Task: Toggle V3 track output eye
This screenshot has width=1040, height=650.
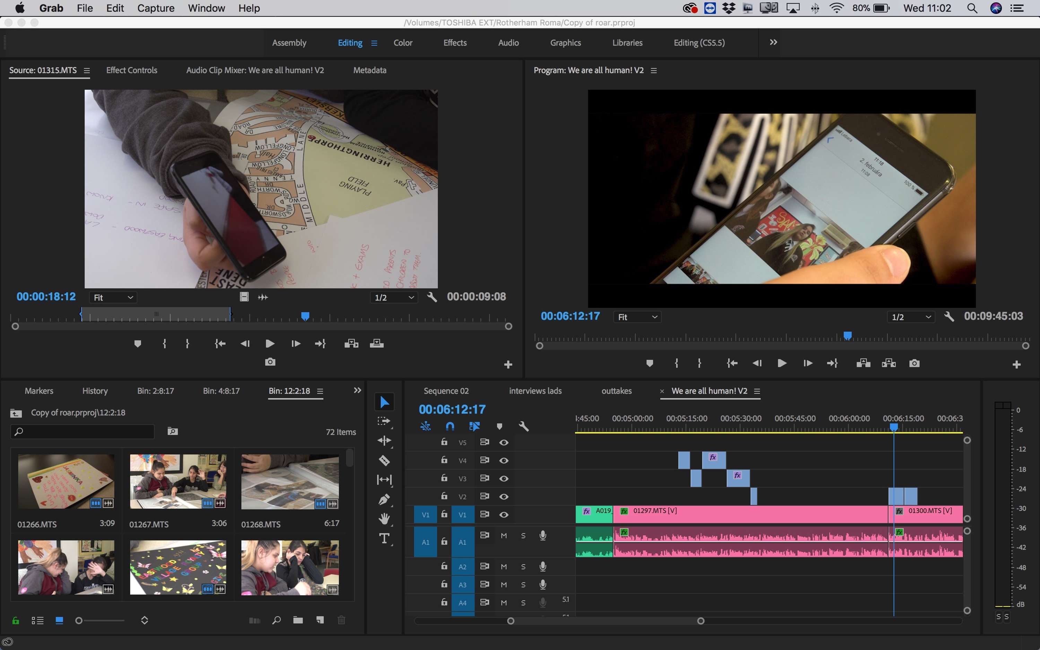Action: (x=504, y=478)
